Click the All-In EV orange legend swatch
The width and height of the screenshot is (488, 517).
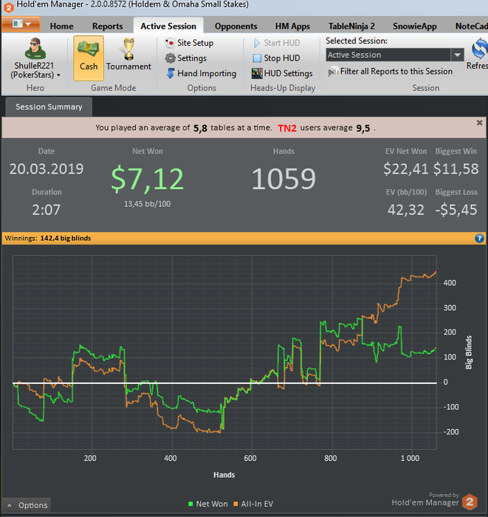point(236,504)
